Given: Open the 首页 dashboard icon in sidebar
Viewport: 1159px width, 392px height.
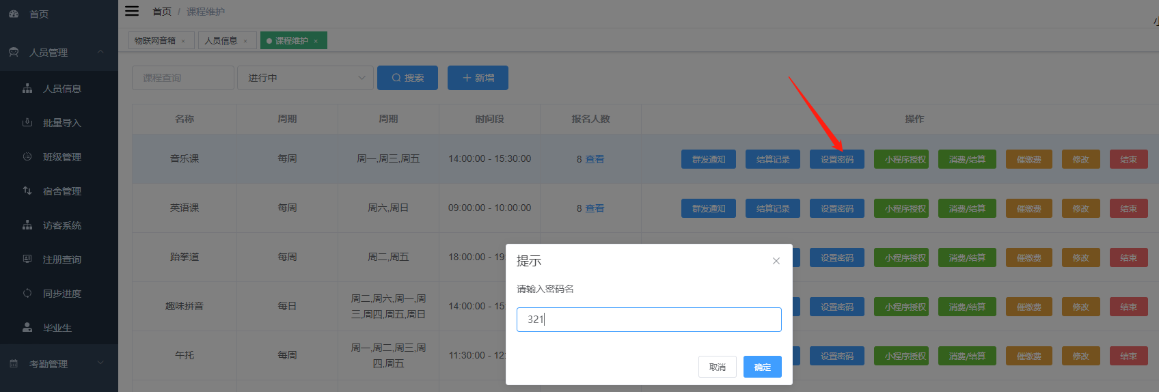Looking at the screenshot, I should coord(14,14).
